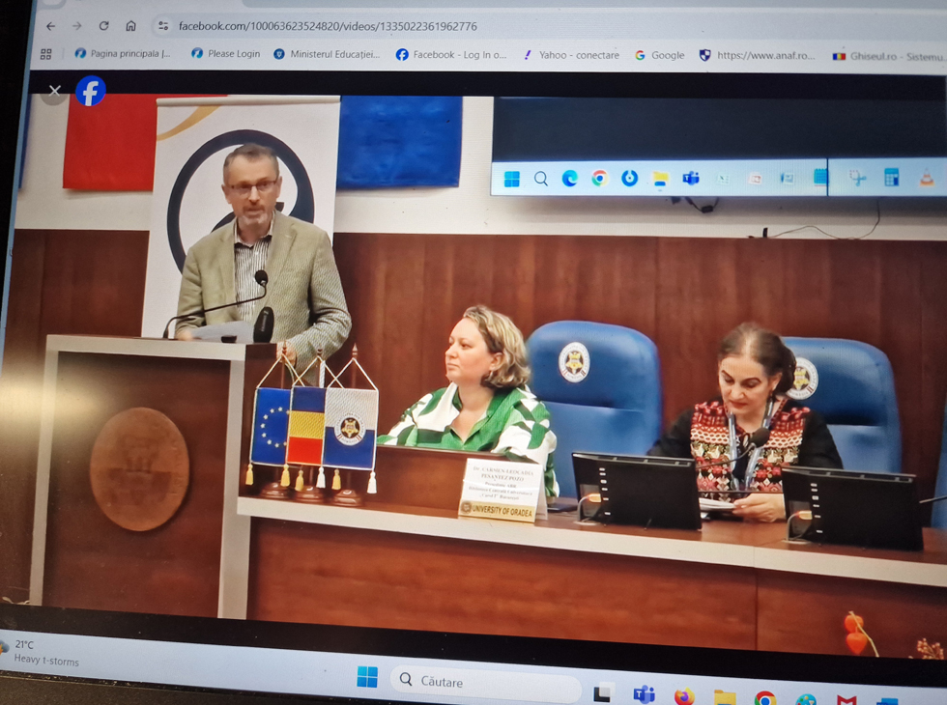Launch Firefox from the taskbar

click(x=684, y=696)
